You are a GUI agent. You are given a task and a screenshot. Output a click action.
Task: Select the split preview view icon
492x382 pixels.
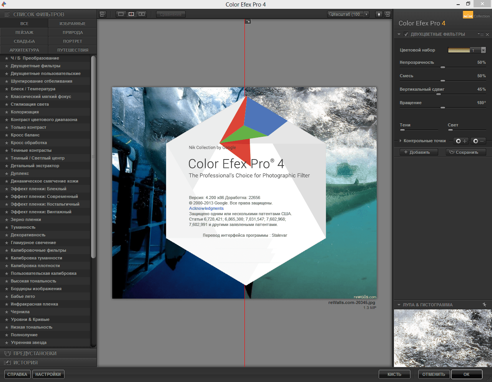point(131,14)
